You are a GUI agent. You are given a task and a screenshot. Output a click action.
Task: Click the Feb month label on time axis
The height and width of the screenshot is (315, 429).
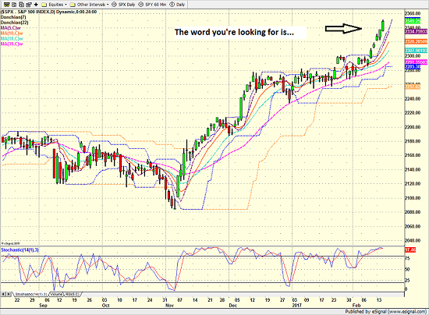[356, 306]
